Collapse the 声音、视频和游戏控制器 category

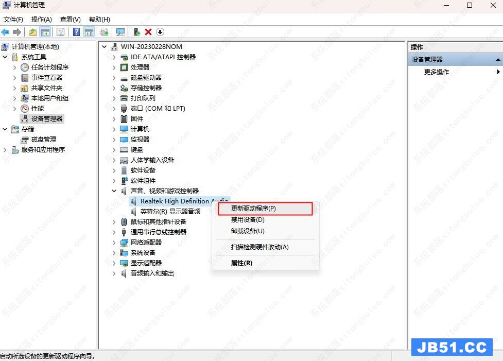pos(114,191)
